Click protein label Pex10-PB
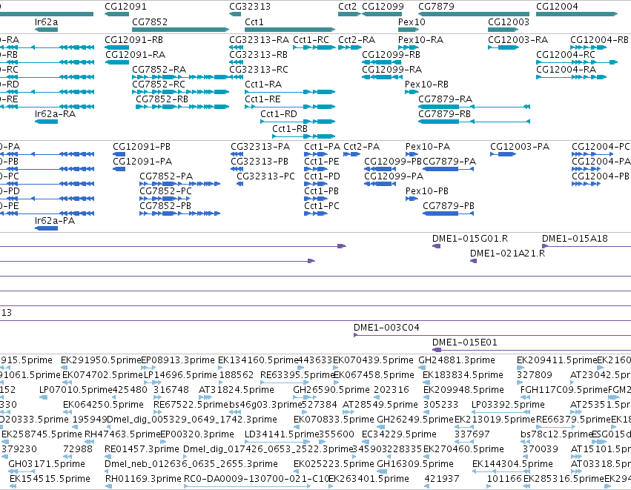The image size is (631, 490). click(x=427, y=191)
